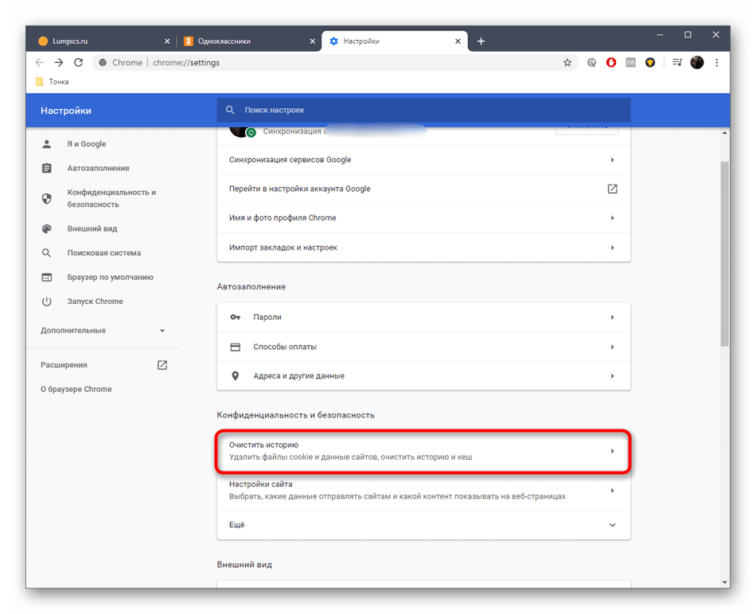Open Очистить историю option
This screenshot has height=614, width=756.
tap(423, 451)
